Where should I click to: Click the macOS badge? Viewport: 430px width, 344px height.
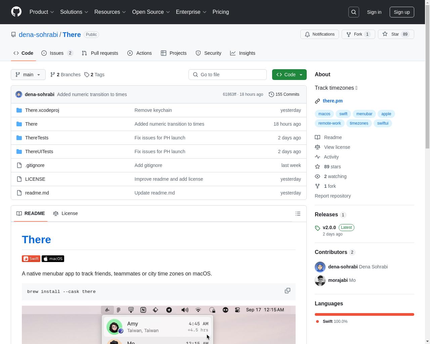click(53, 259)
